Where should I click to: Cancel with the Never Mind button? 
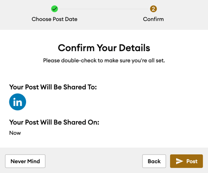point(25,161)
